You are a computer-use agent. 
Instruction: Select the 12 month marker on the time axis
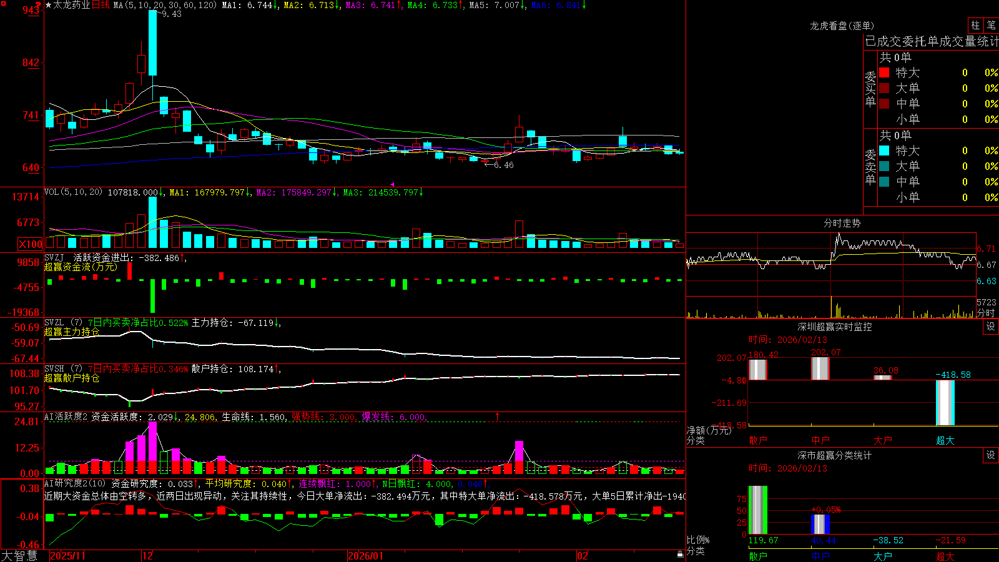pos(147,556)
